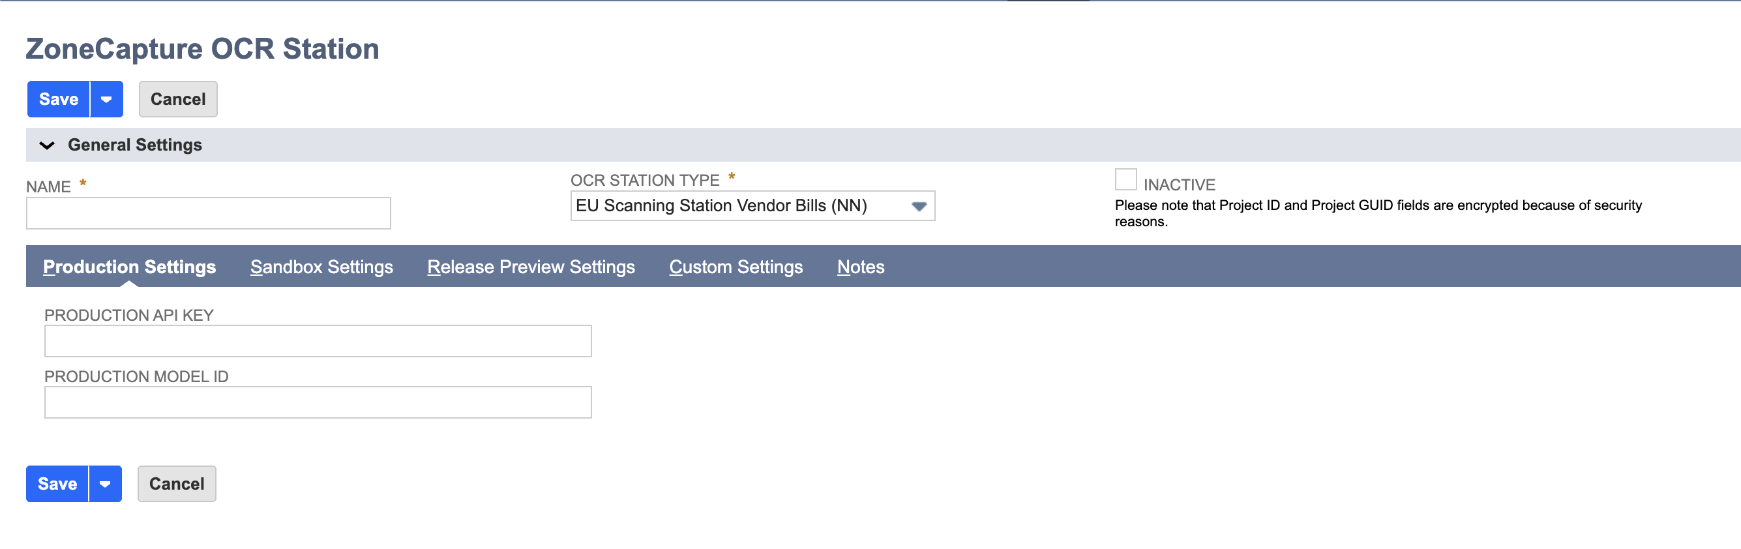This screenshot has height=549, width=1741.
Task: Focus the Name input field
Action: tap(208, 214)
